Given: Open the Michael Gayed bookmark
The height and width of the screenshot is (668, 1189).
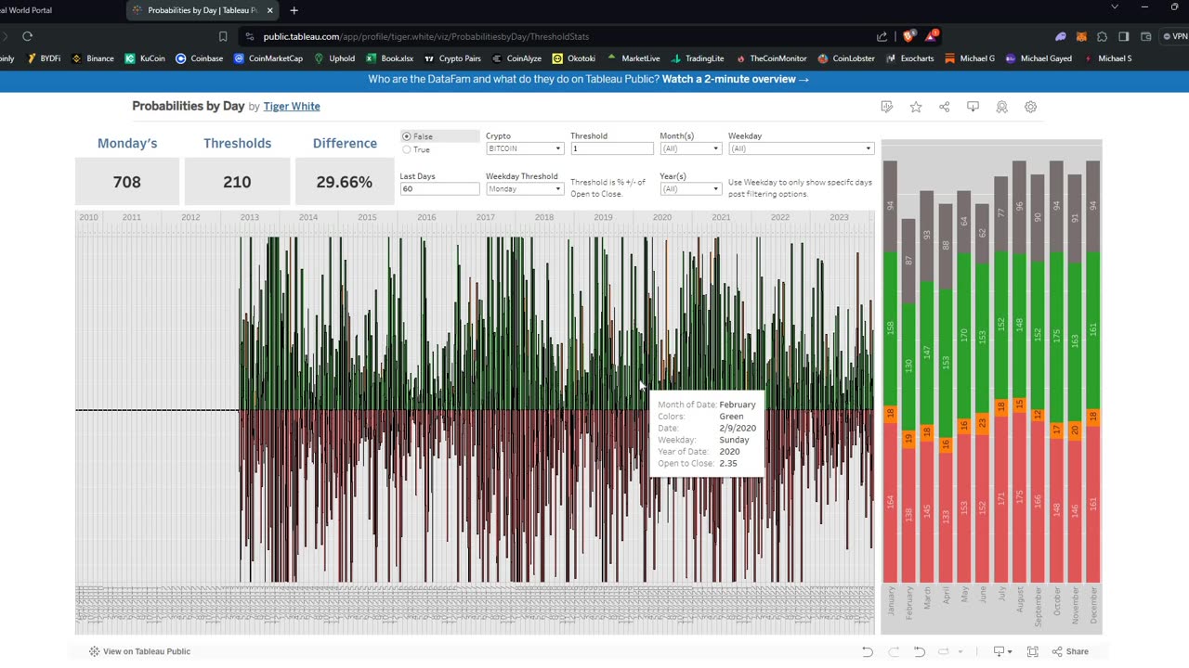Looking at the screenshot, I should 1038,58.
